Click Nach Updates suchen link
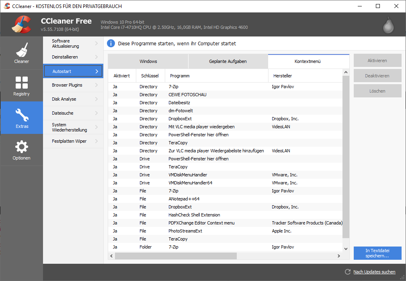 [x=374, y=272]
